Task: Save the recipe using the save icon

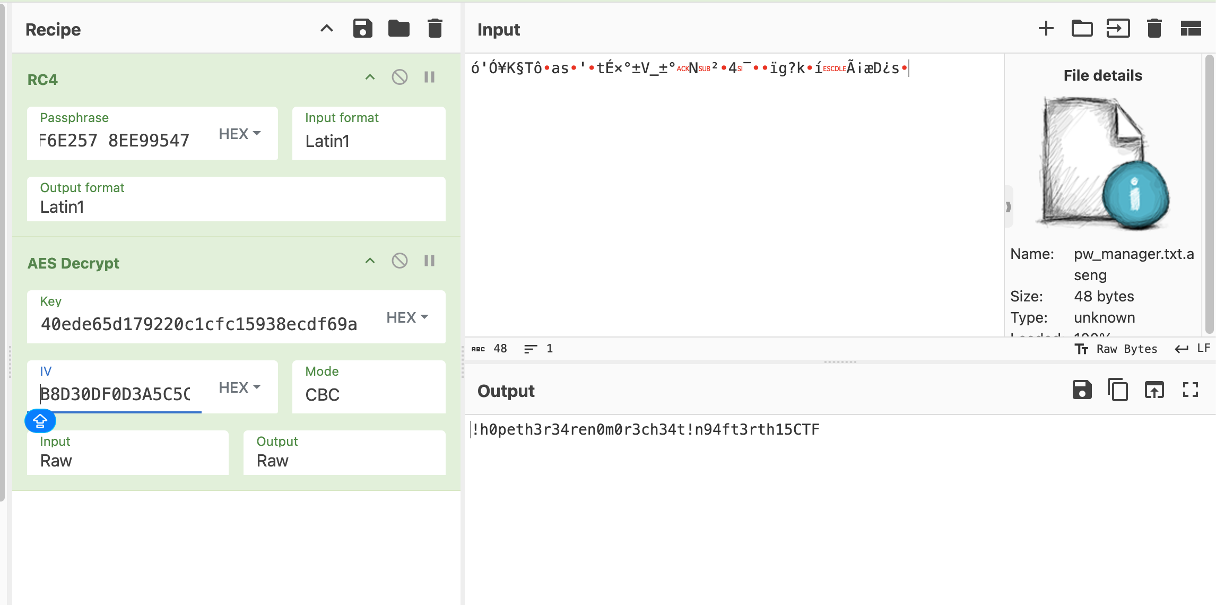Action: click(363, 29)
